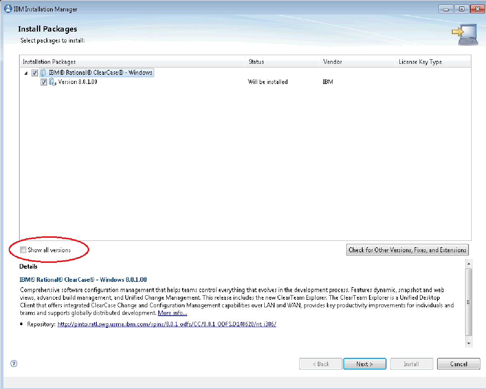Open the repository URL link
This screenshot has height=389, width=486.
[x=167, y=324]
